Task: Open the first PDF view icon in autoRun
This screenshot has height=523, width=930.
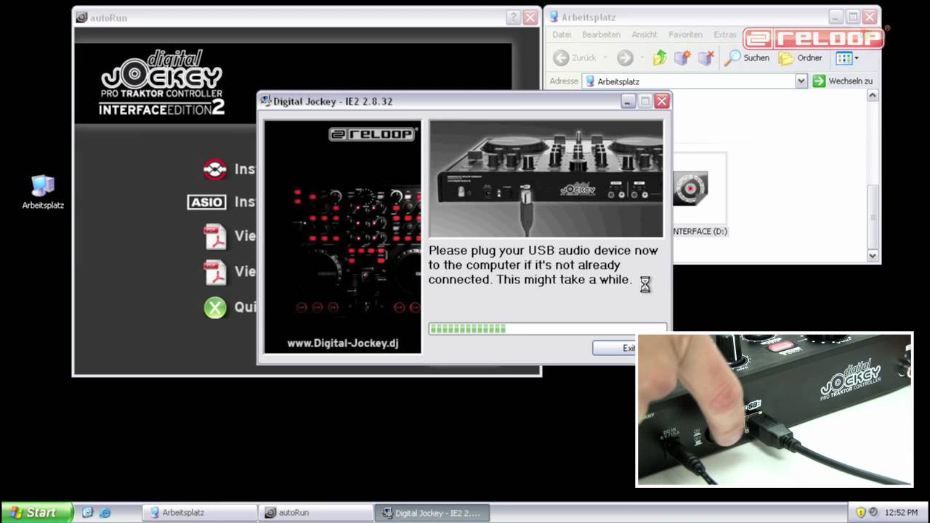Action: pyautogui.click(x=215, y=236)
